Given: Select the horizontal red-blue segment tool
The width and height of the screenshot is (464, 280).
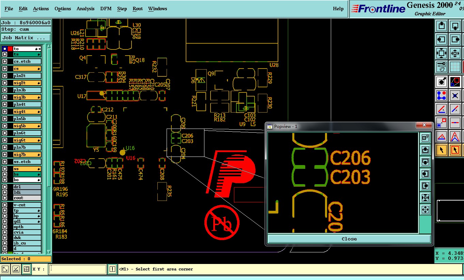Looking at the screenshot, I should pyautogui.click(x=455, y=123).
